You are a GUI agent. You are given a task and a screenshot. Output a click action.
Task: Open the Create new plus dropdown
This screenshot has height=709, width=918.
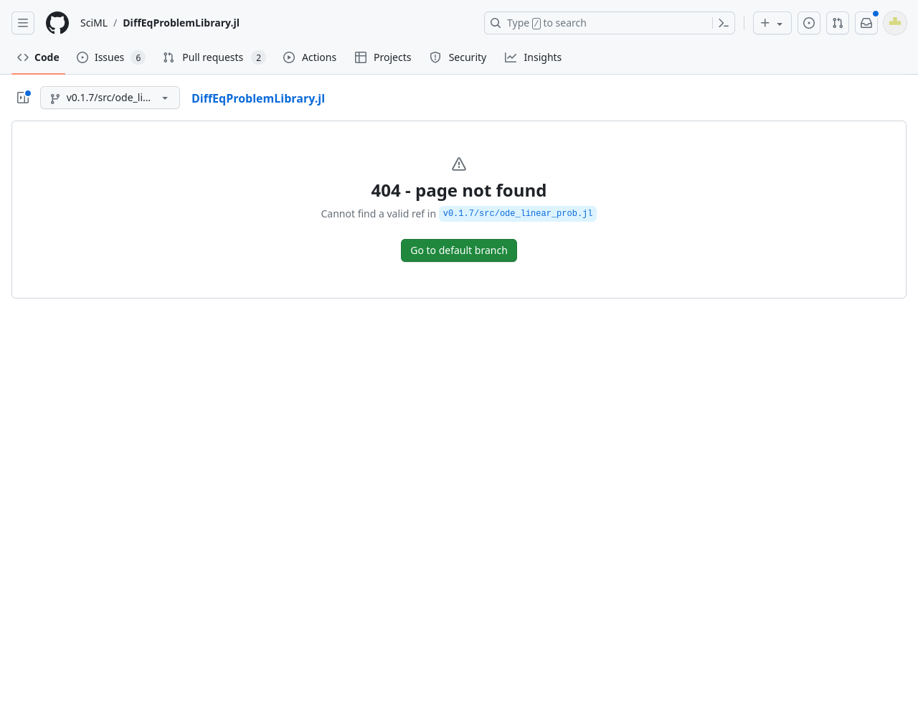[772, 23]
